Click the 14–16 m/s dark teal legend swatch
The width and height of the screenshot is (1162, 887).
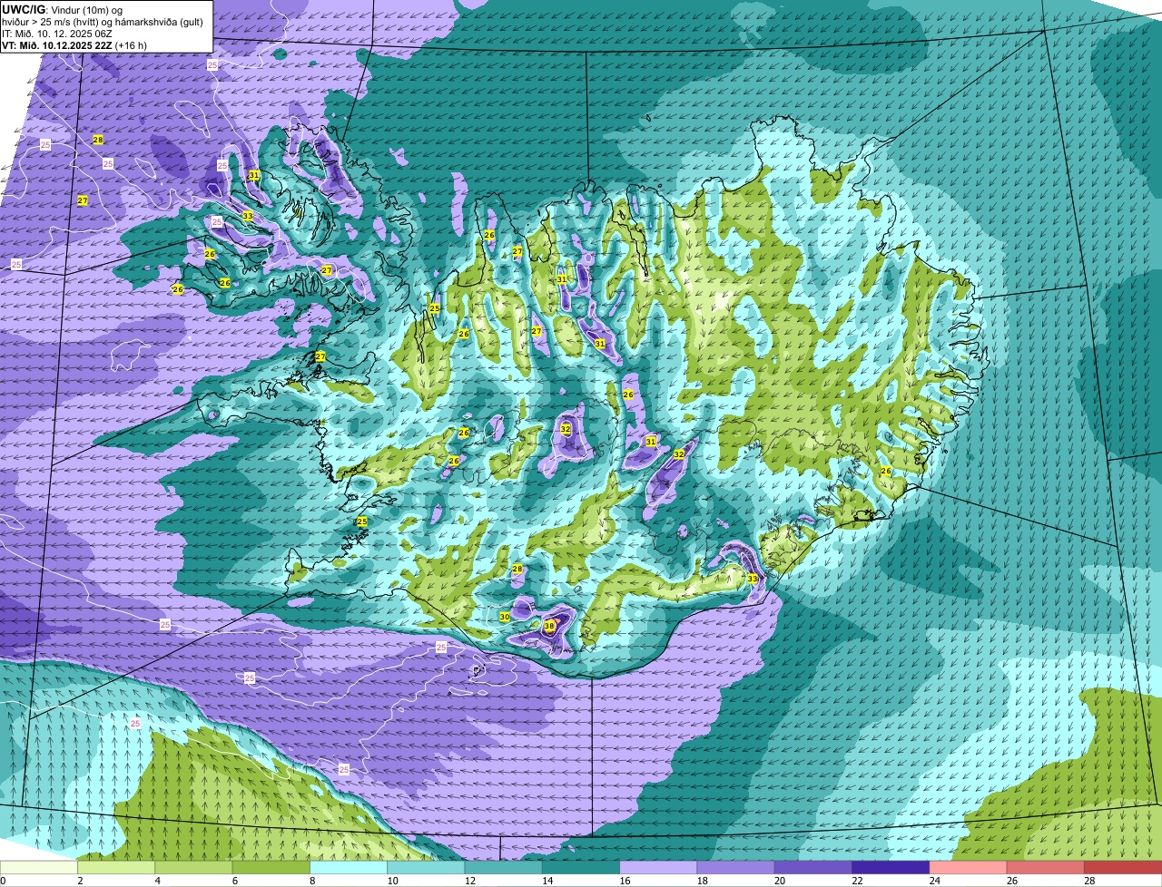581,867
